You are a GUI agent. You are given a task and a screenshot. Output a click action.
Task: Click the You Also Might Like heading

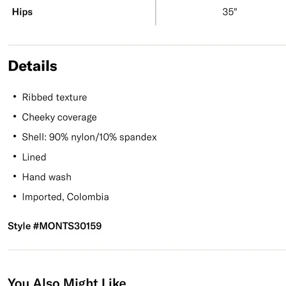tap(67, 282)
